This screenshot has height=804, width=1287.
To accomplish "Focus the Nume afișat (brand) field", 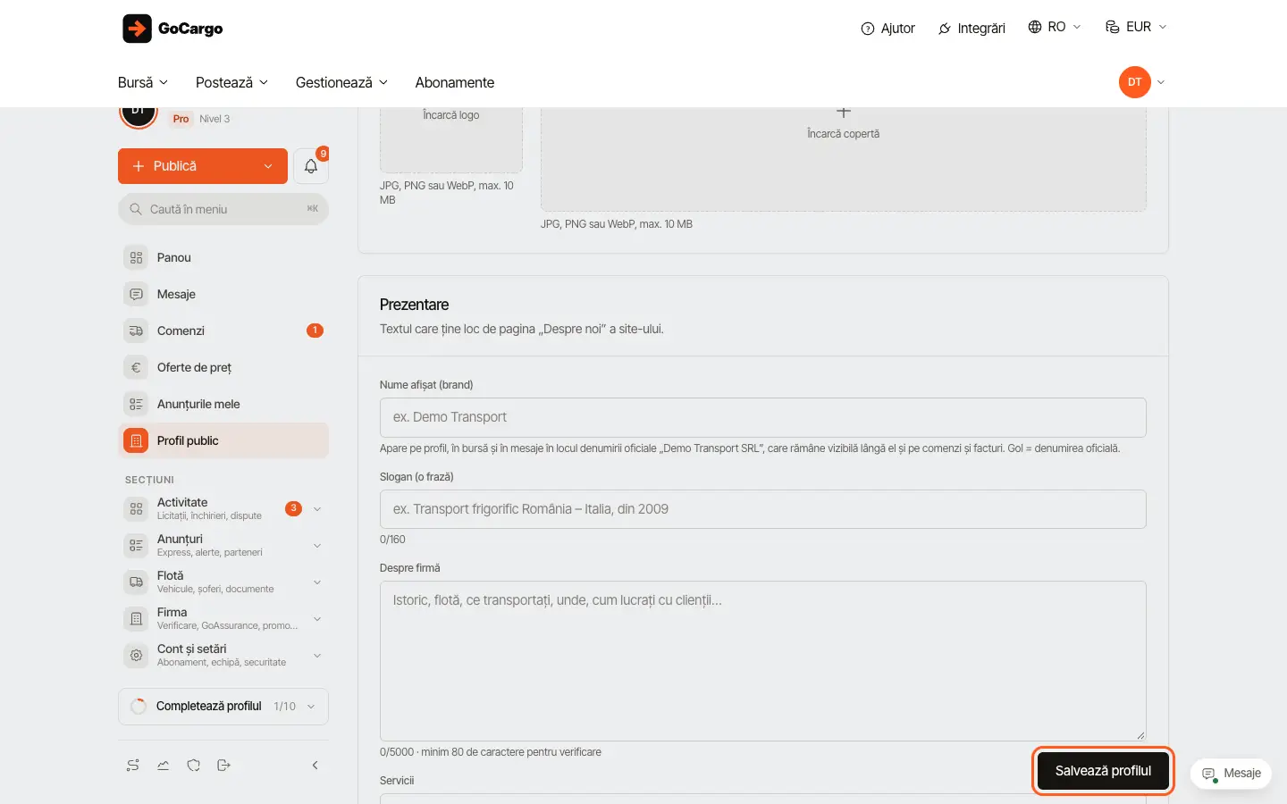I will click(762, 417).
